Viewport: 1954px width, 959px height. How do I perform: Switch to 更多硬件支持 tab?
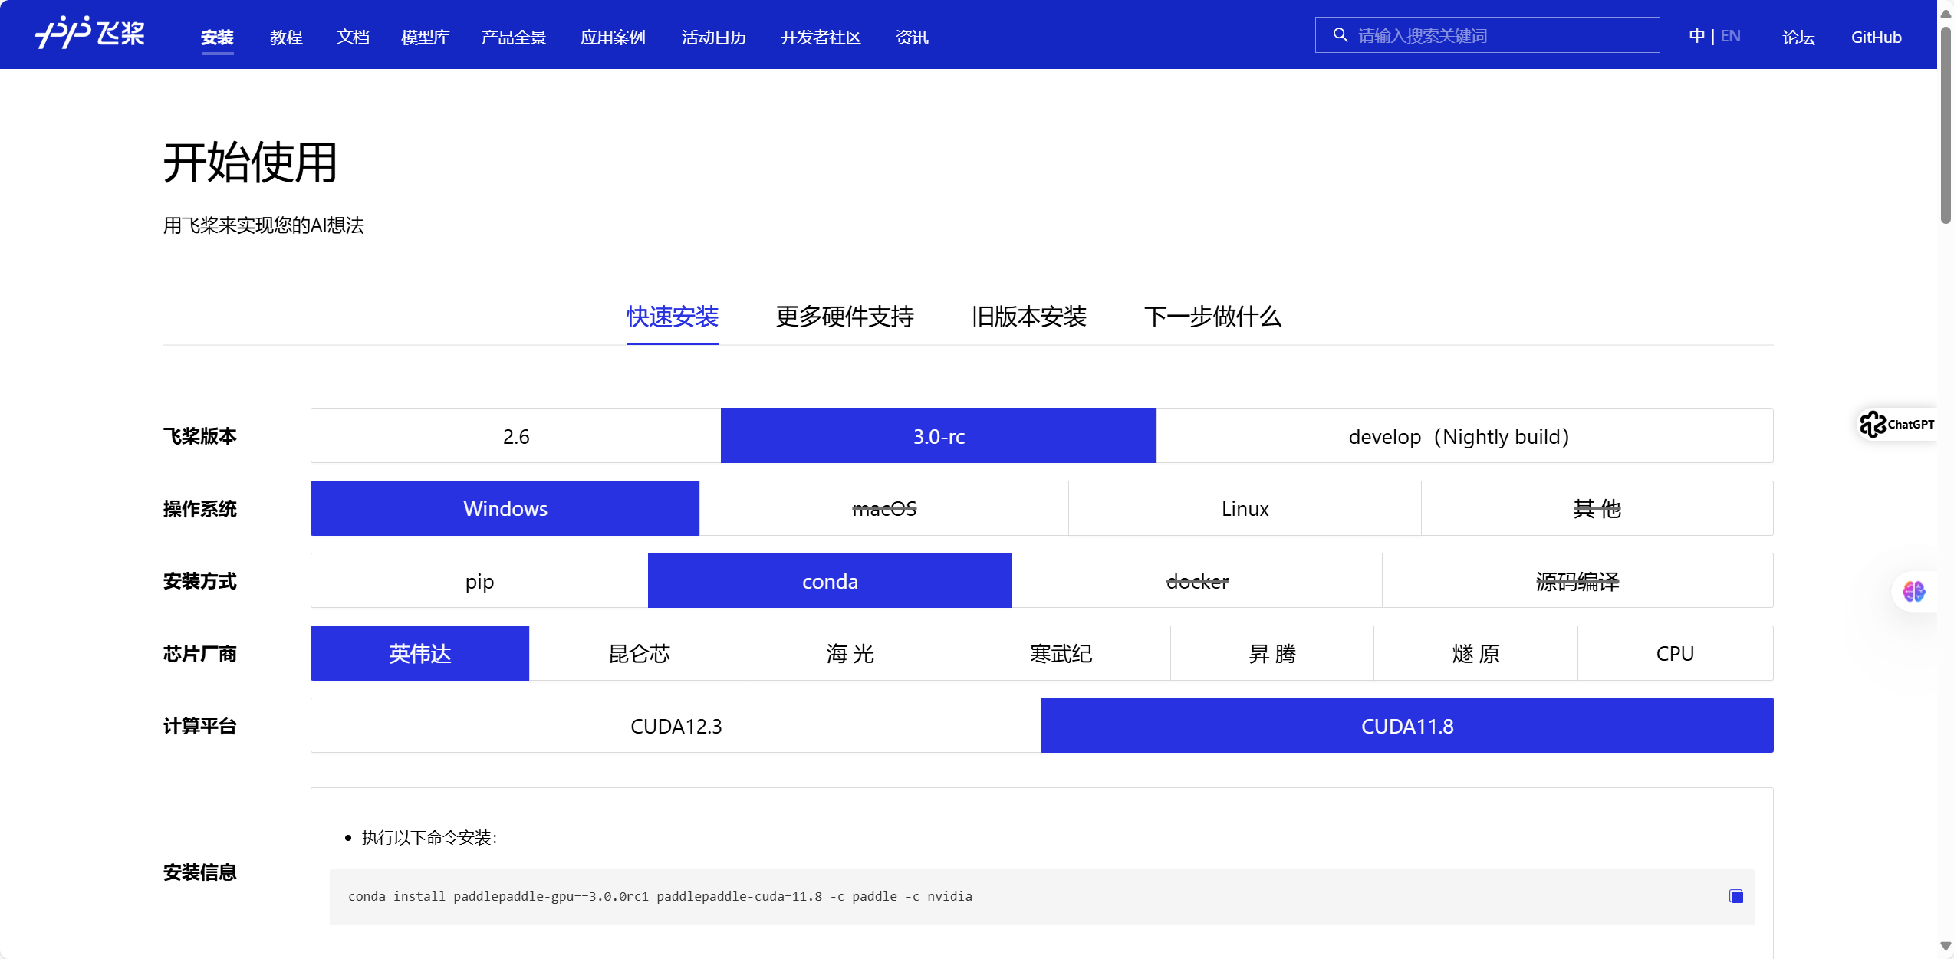click(x=844, y=317)
